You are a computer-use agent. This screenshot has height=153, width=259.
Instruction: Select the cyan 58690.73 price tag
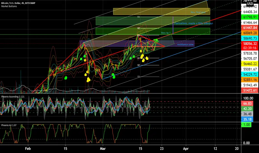coord(250,38)
